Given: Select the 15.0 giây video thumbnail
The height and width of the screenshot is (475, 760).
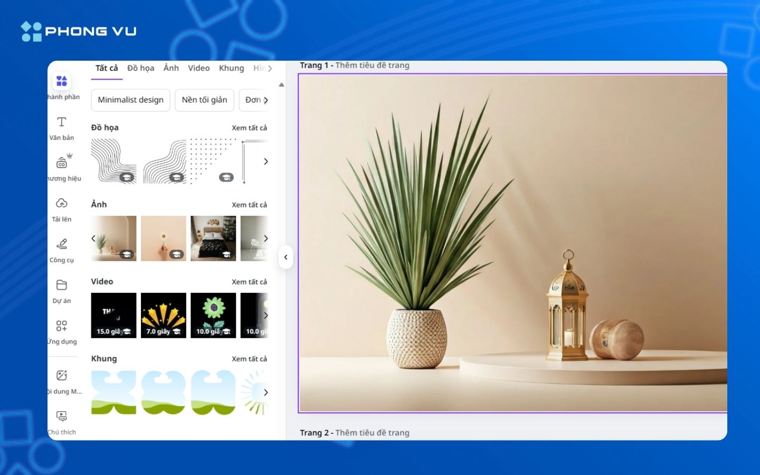Looking at the screenshot, I should (113, 315).
